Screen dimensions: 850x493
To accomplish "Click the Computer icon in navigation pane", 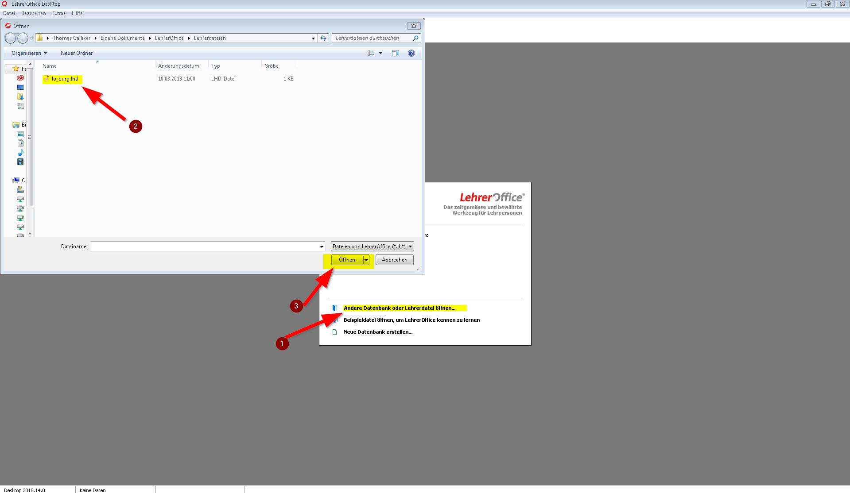I will [16, 180].
